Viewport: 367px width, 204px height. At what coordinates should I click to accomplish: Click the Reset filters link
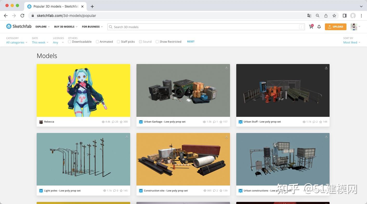(191, 42)
